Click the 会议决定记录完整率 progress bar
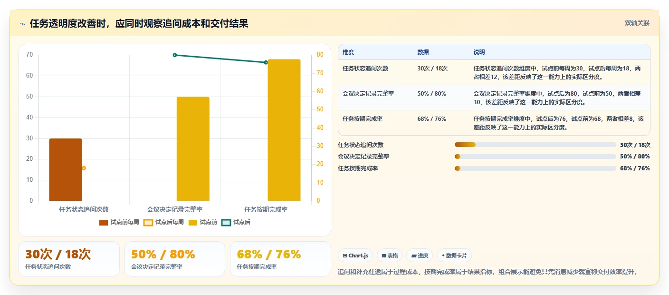The height and width of the screenshot is (295, 669). [535, 157]
